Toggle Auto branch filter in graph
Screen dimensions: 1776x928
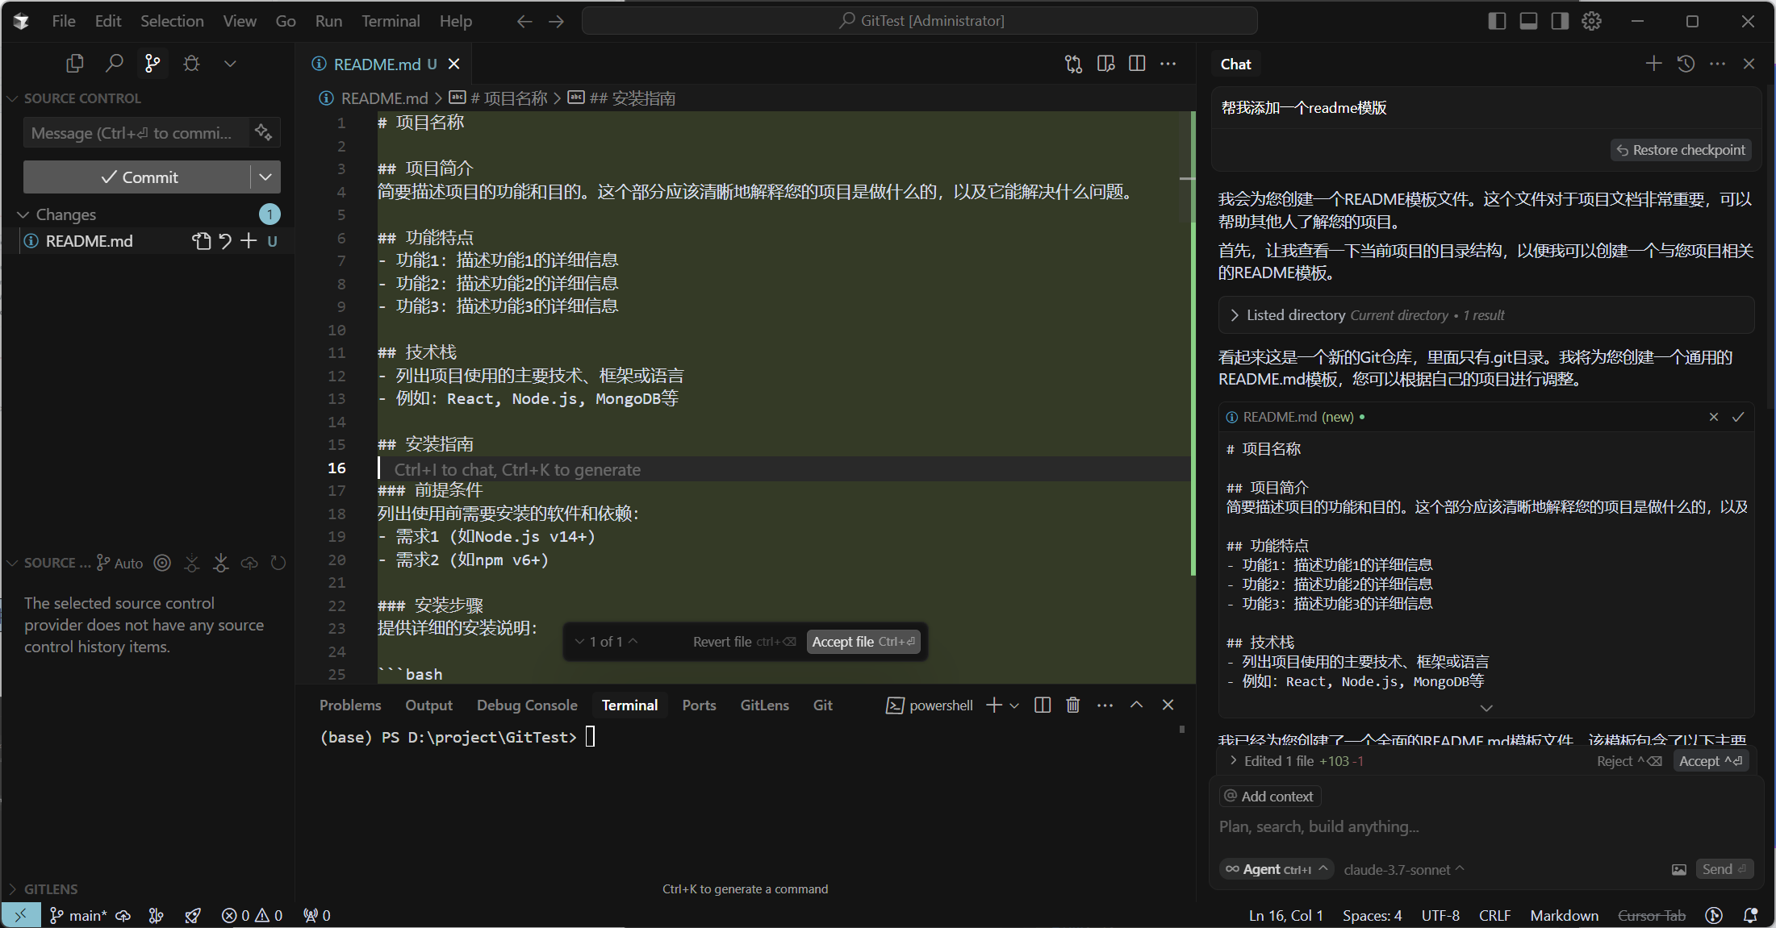pos(119,563)
